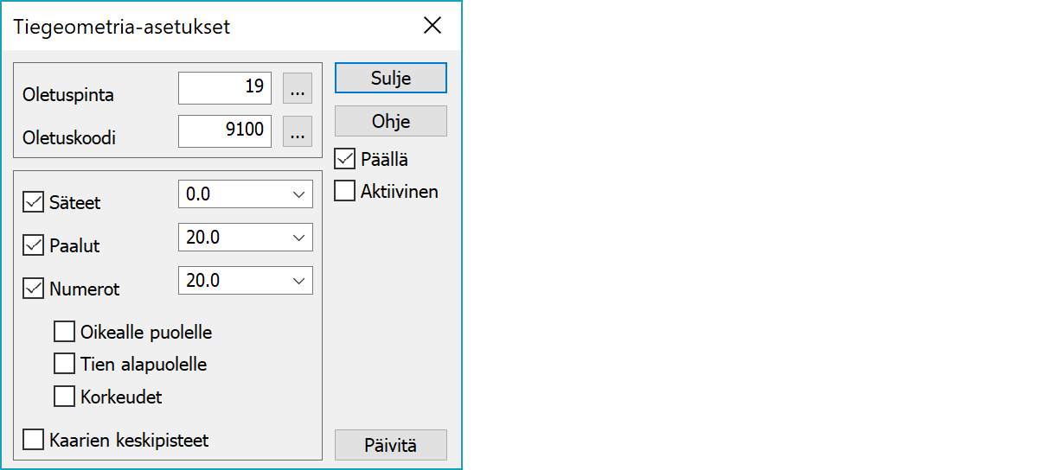Toggle the Paalut checkbox
The width and height of the screenshot is (1038, 470).
[34, 245]
